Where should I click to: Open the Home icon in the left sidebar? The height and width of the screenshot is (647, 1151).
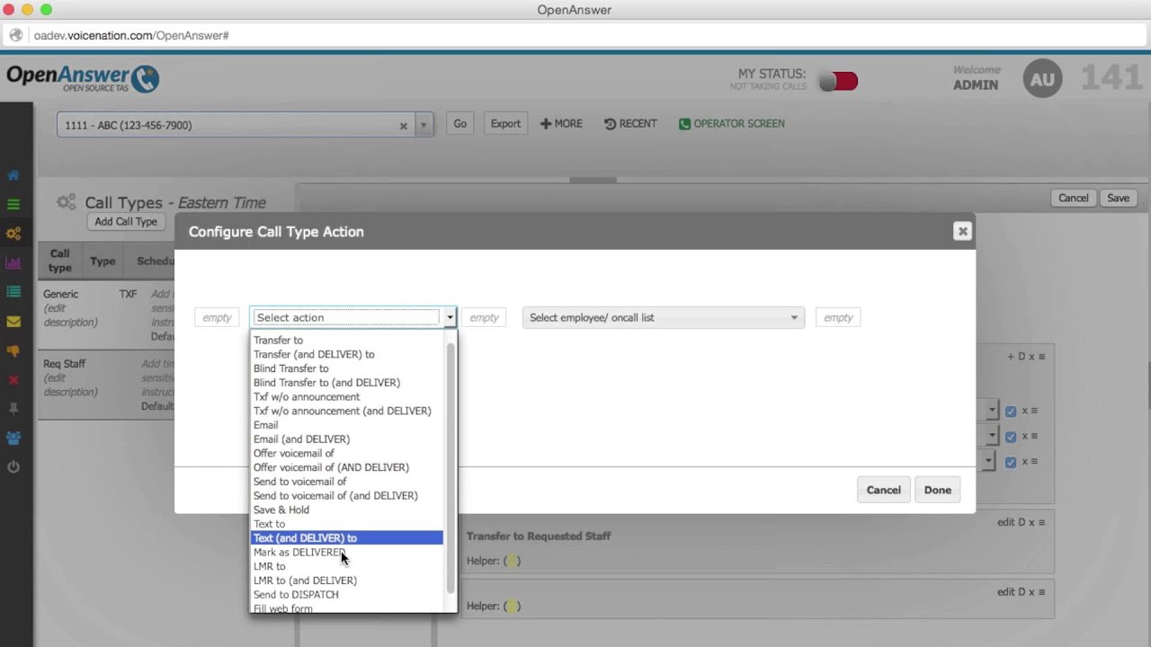coord(13,175)
